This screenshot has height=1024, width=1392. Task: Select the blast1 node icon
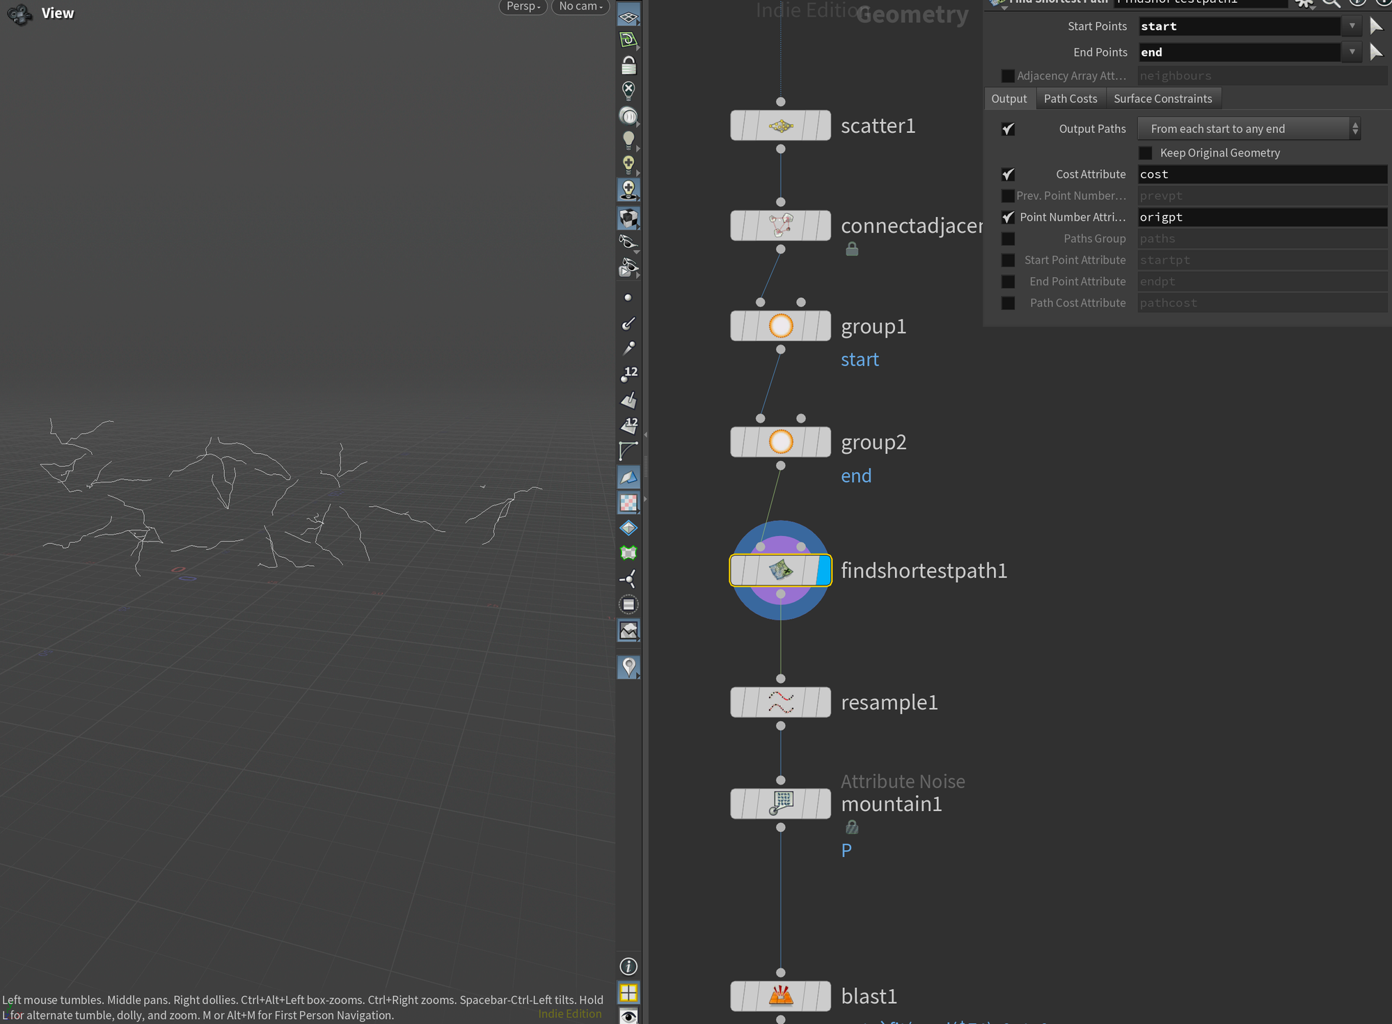click(x=780, y=995)
